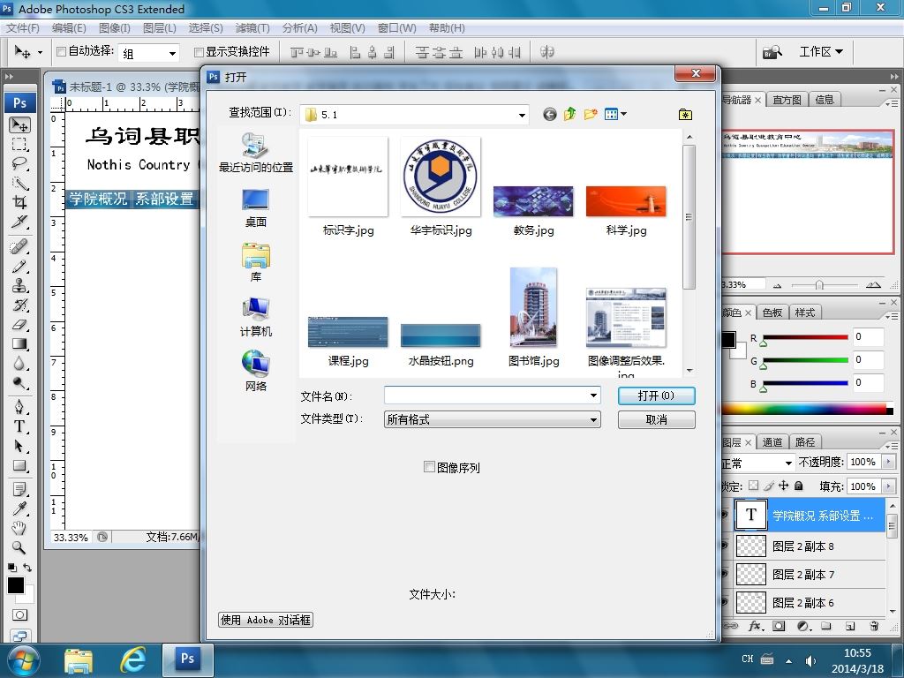Switch to the 通道 tab

pyautogui.click(x=772, y=442)
